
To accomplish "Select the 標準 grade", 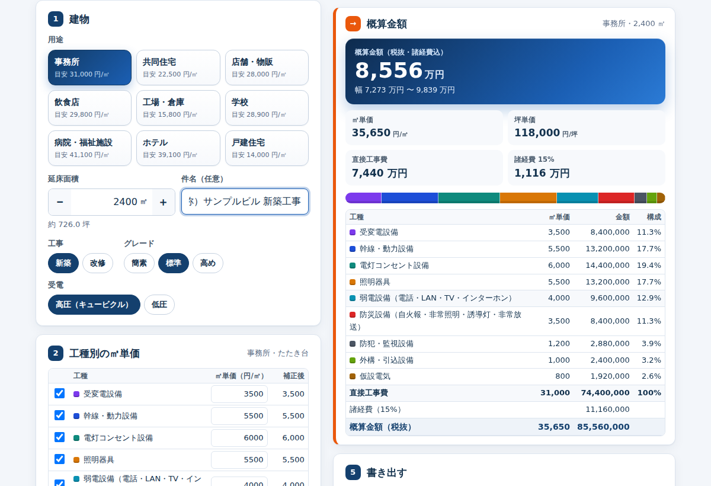I will pyautogui.click(x=174, y=263).
